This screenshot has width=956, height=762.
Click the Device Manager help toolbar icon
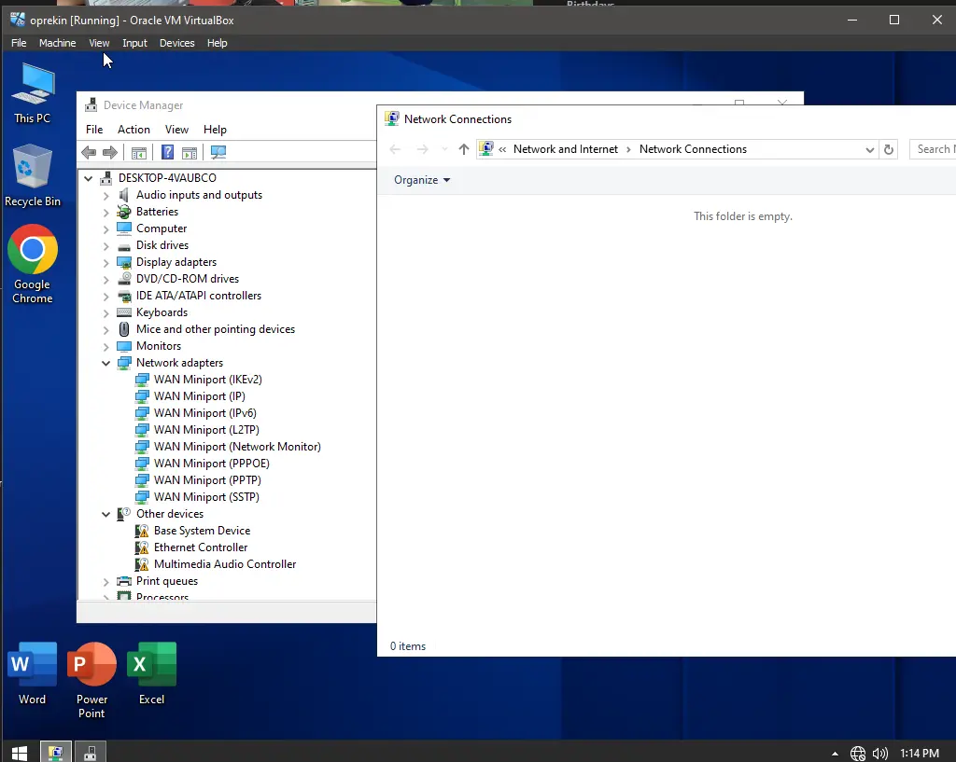coord(167,152)
